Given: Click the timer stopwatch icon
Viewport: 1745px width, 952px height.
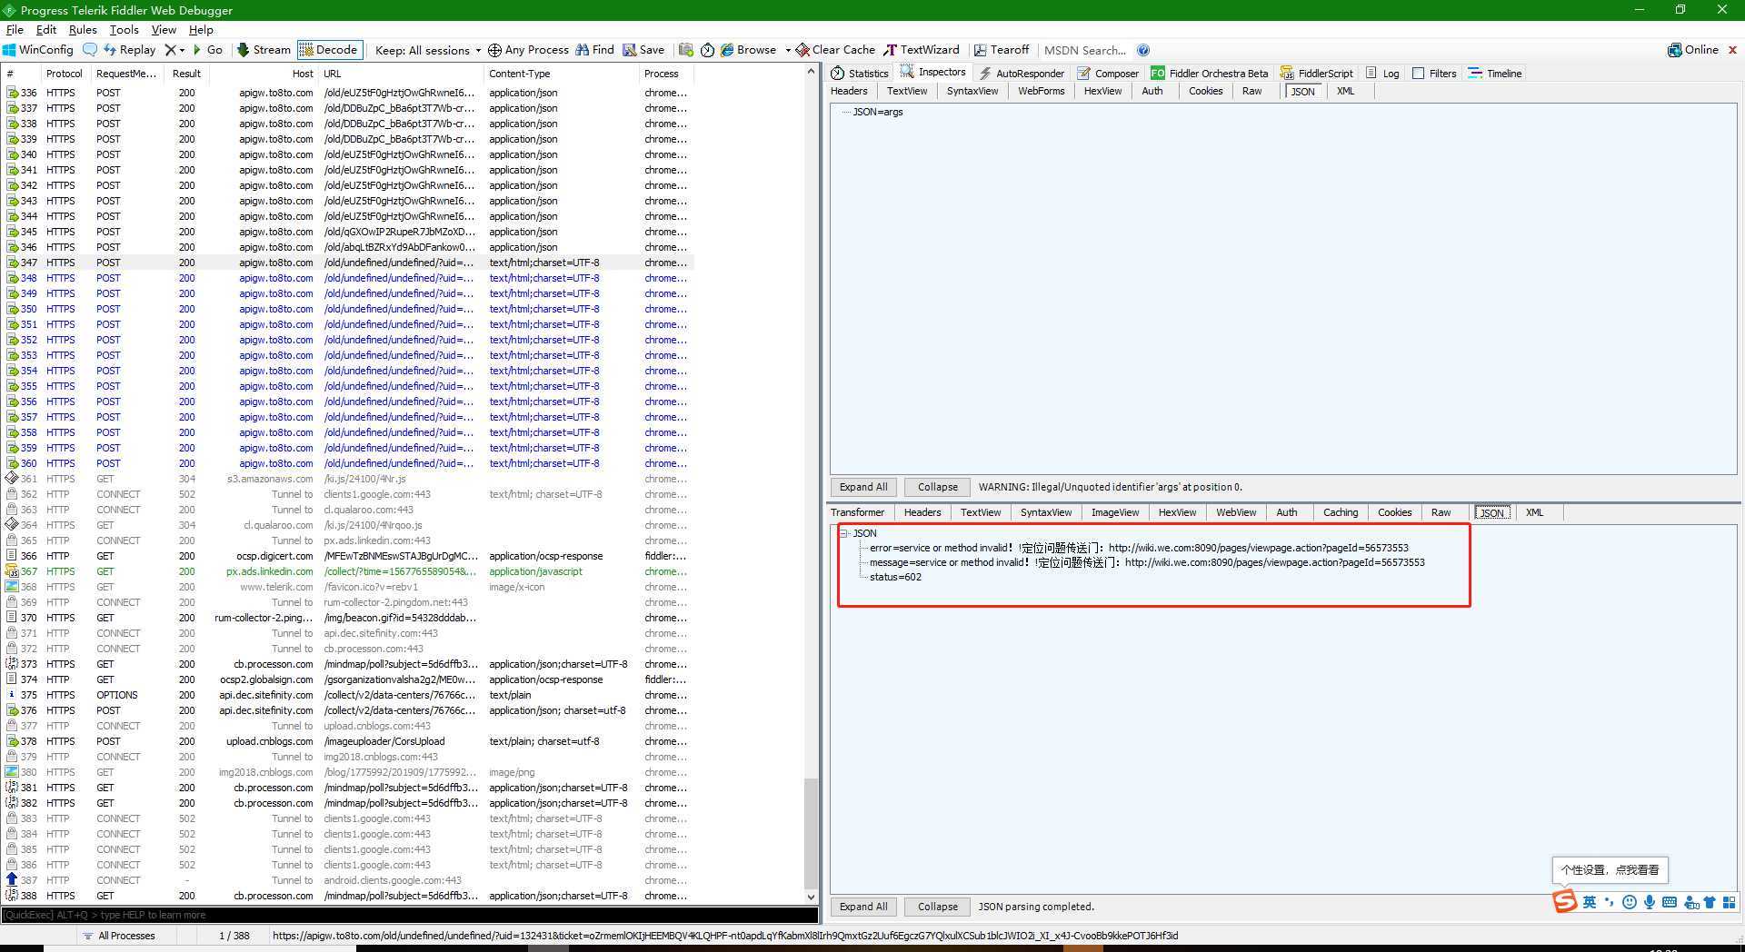Looking at the screenshot, I should [x=707, y=50].
